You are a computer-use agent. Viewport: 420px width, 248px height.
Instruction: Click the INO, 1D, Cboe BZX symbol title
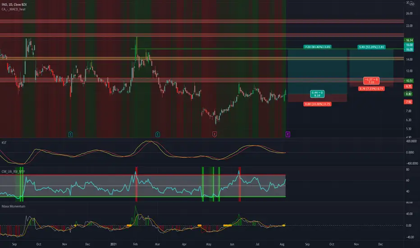point(14,5)
